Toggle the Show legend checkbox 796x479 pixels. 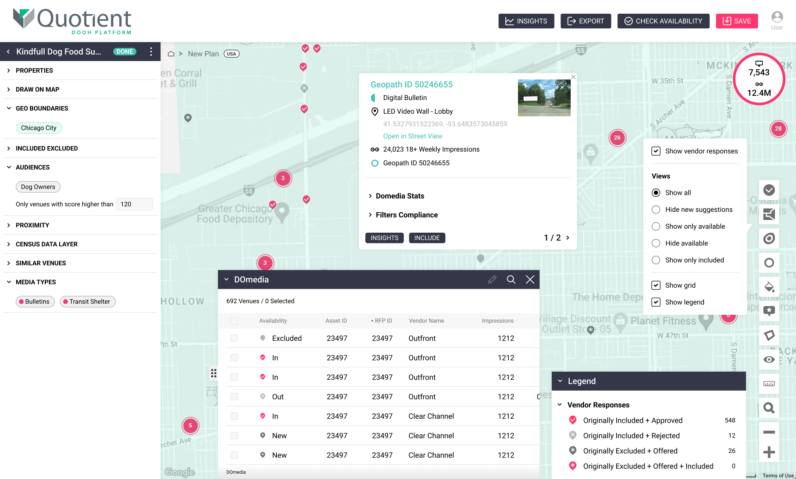coord(656,302)
